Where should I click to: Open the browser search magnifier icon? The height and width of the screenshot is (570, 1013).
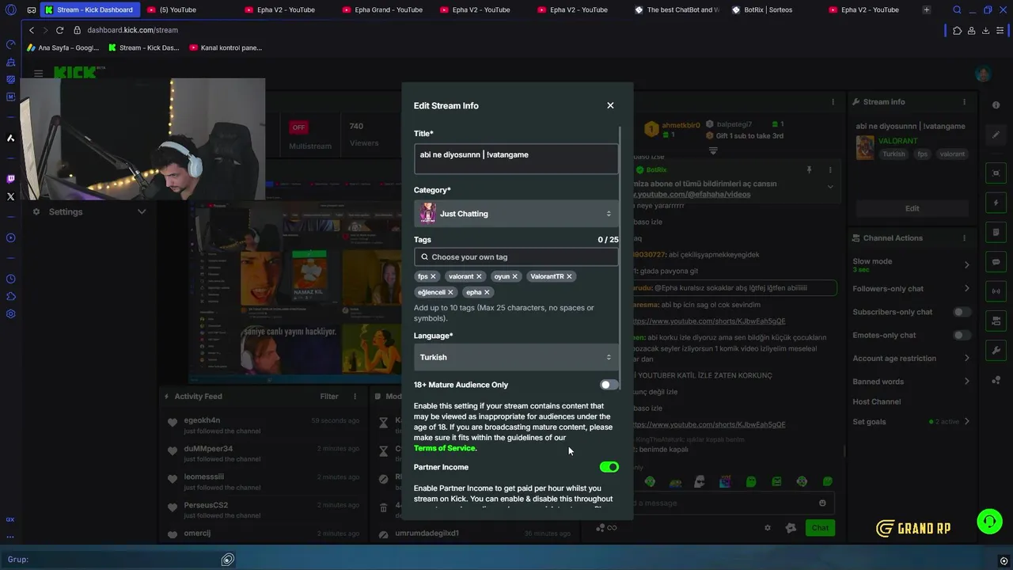[957, 9]
